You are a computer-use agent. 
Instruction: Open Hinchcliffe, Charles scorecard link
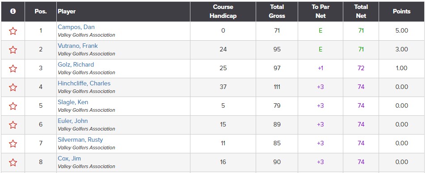(x=84, y=84)
